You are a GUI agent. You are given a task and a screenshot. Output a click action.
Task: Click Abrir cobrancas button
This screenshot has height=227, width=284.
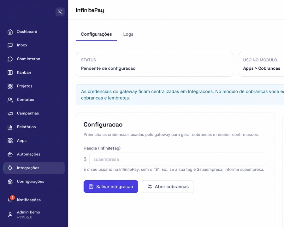pyautogui.click(x=168, y=187)
